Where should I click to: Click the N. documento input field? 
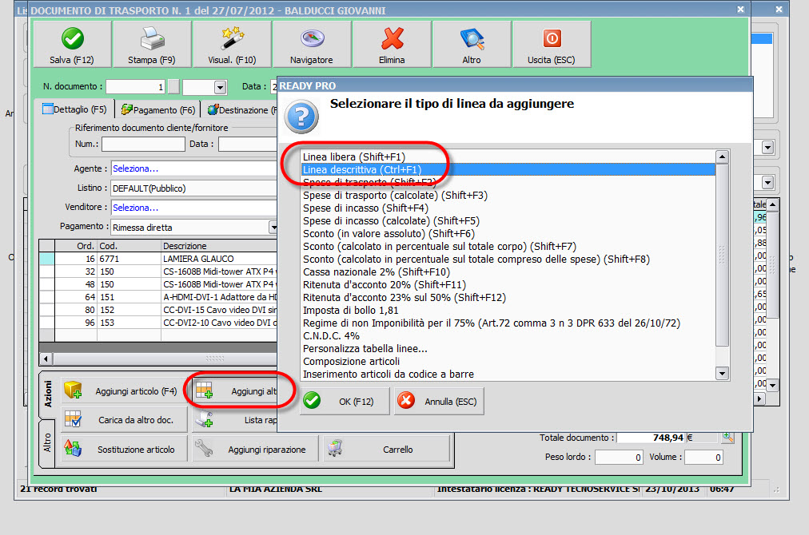[x=136, y=86]
